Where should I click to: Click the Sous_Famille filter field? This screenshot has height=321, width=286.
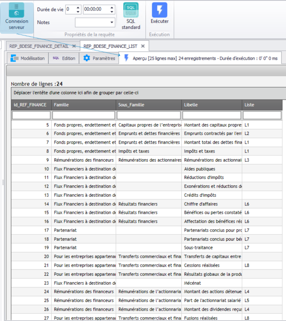pos(149,115)
